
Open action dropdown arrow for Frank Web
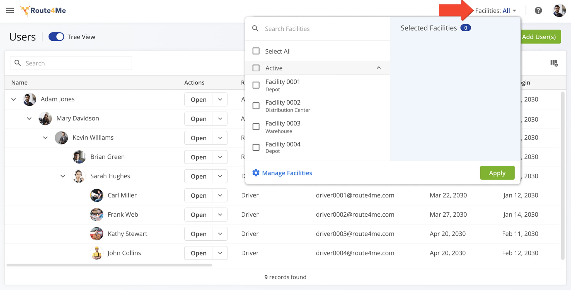pyautogui.click(x=220, y=215)
